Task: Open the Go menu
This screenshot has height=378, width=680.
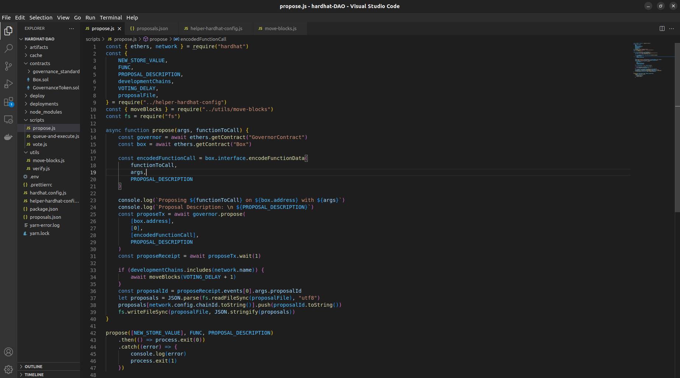Action: [77, 17]
